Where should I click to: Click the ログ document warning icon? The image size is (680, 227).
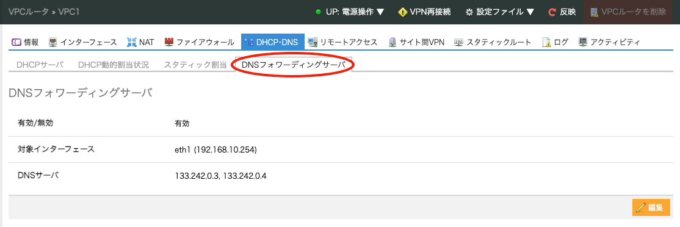[x=547, y=42]
